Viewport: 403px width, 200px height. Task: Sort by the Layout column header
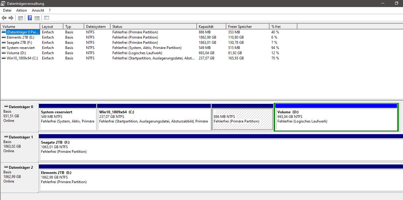pos(51,27)
